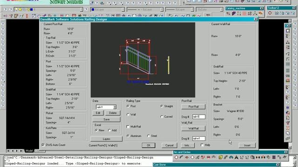Jump to last layout tab arrow
This screenshot has height=167, width=298.
(x=21, y=151)
